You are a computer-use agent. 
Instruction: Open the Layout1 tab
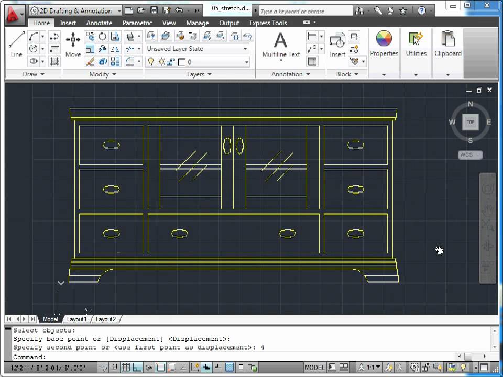[76, 319]
